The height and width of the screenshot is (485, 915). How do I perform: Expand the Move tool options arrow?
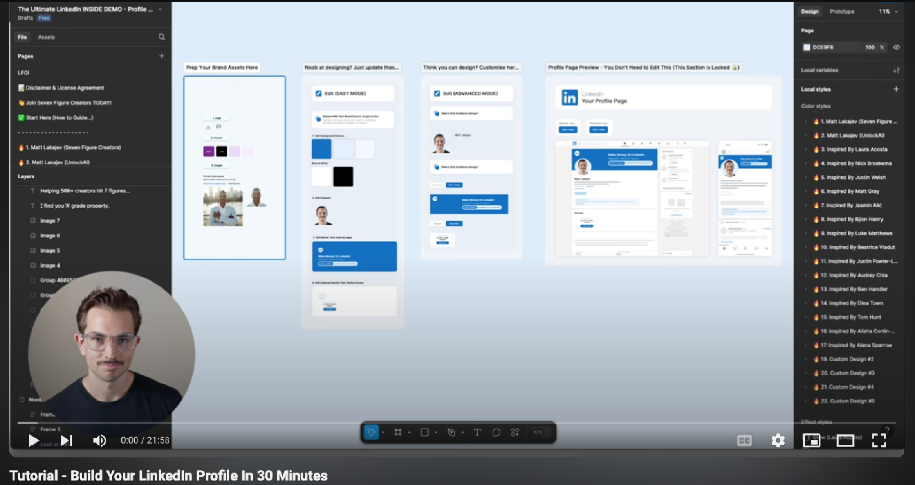coord(383,432)
